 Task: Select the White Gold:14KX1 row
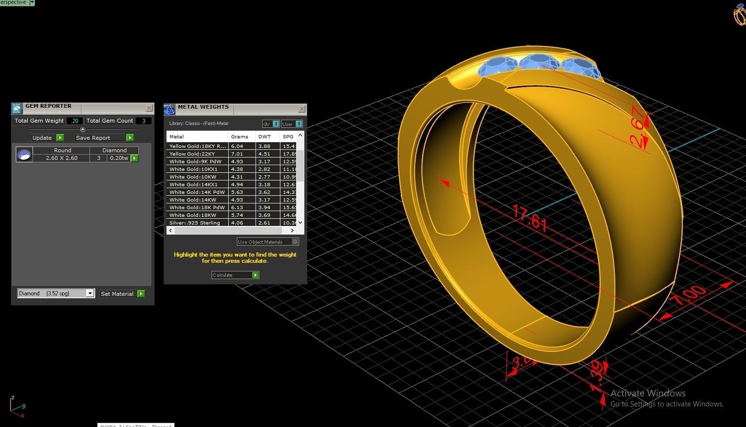coord(232,184)
